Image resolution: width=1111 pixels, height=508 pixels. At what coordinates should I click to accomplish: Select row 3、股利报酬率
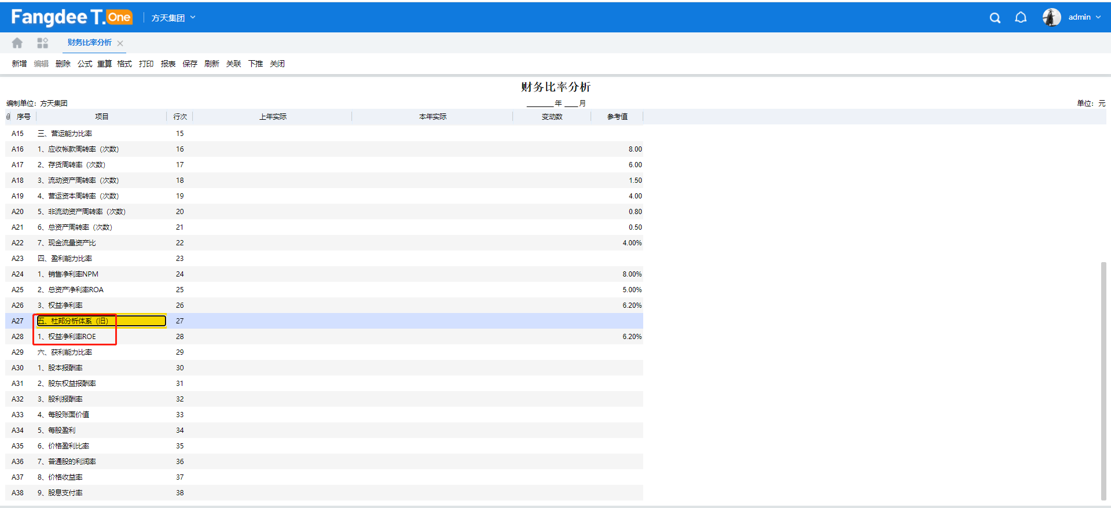(x=324, y=399)
